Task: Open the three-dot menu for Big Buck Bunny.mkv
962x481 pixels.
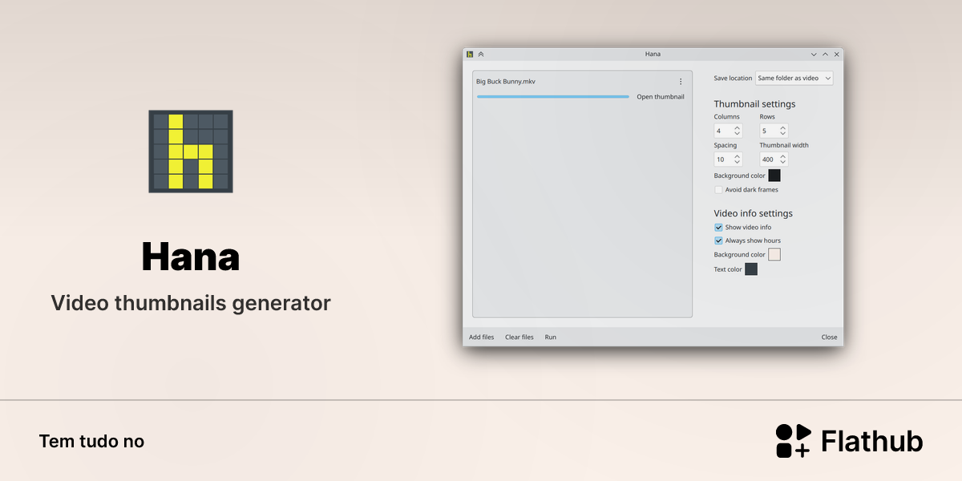Action: coord(681,82)
